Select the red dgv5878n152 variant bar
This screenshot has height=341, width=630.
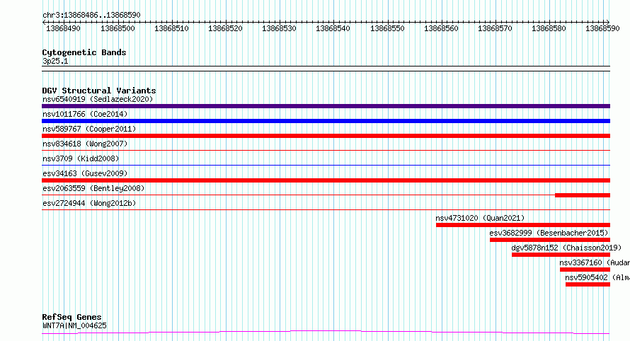(561, 255)
